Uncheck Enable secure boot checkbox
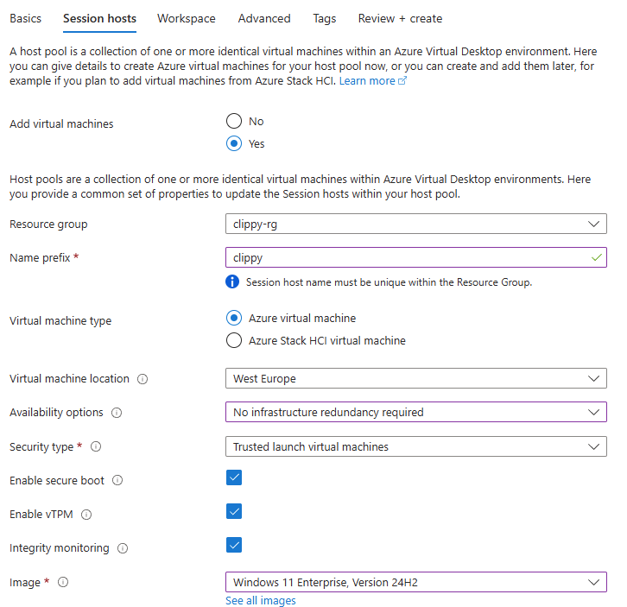This screenshot has width=627, height=607. click(234, 477)
